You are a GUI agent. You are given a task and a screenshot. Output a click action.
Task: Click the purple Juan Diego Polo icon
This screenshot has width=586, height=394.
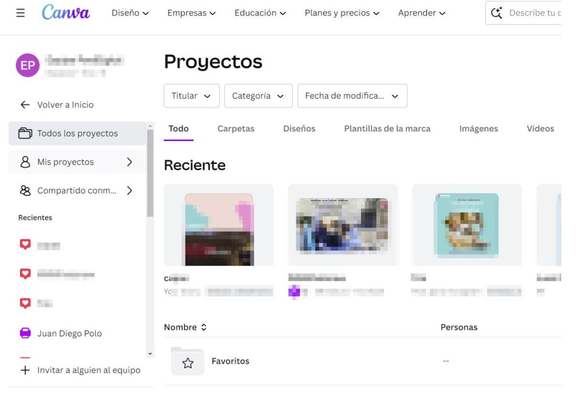(x=25, y=333)
